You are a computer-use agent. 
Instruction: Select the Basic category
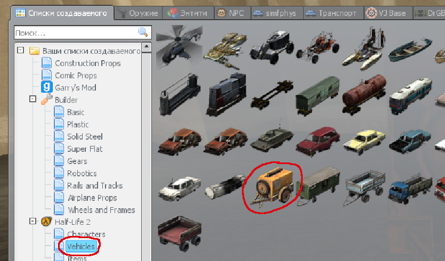pos(76,112)
